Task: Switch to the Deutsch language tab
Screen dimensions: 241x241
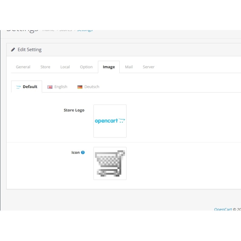Action: pyautogui.click(x=92, y=87)
